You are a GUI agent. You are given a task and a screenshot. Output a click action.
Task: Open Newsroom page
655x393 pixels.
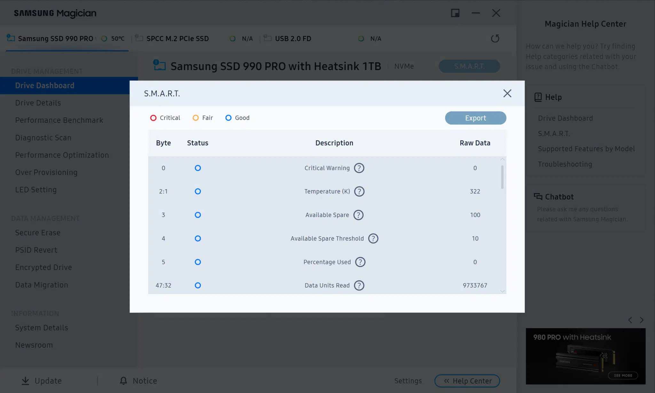(34, 345)
